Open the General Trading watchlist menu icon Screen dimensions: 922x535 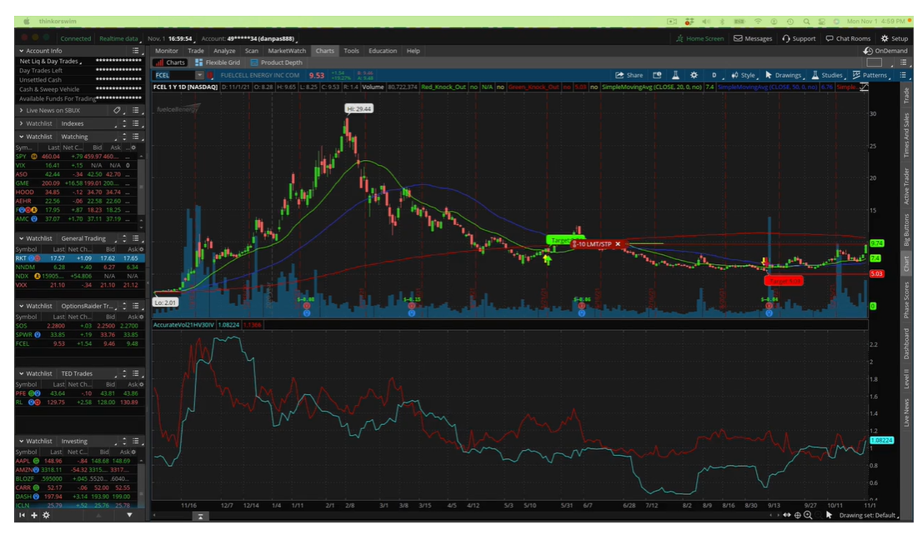pyautogui.click(x=135, y=238)
